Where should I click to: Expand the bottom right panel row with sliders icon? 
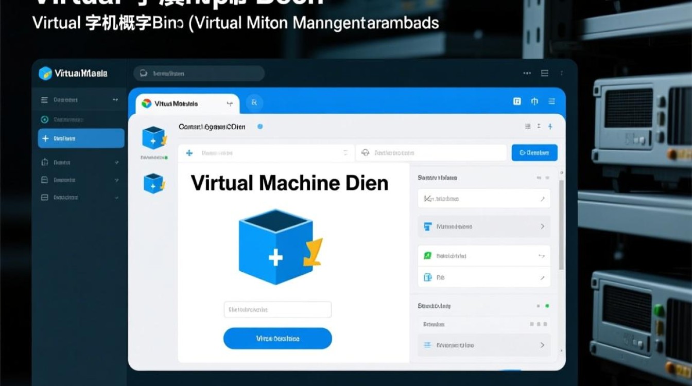[x=483, y=345]
